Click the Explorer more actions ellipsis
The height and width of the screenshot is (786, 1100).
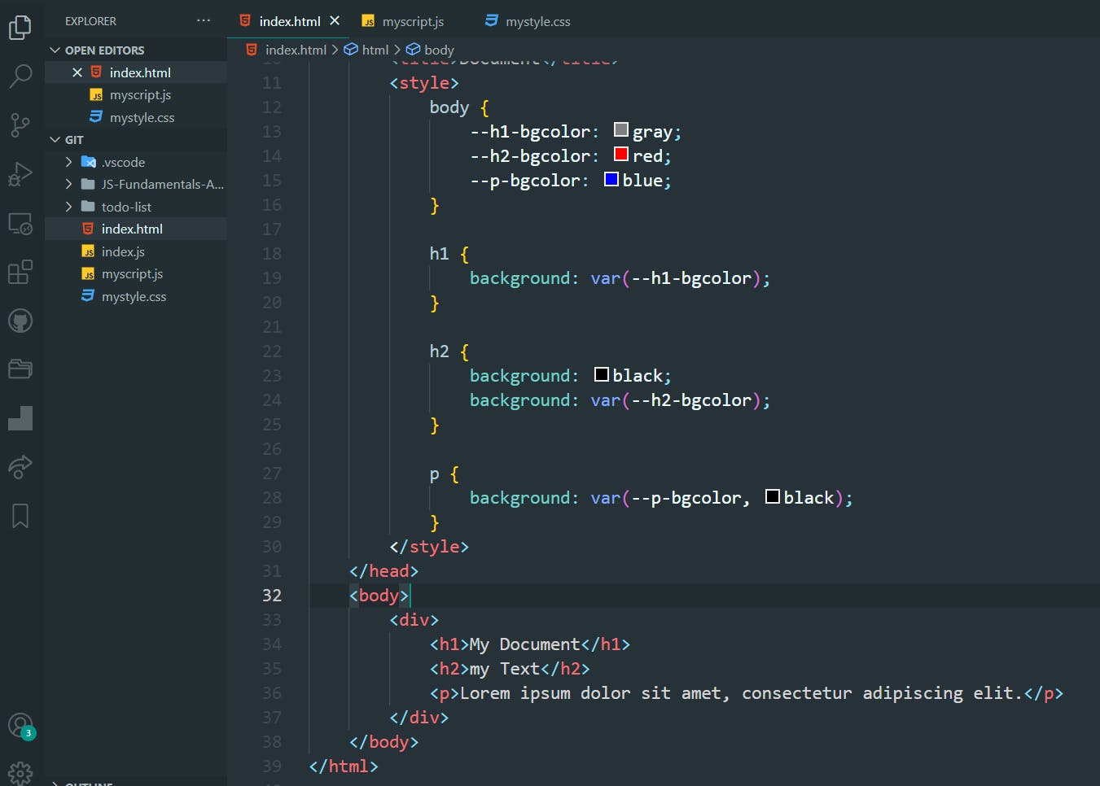(x=204, y=20)
